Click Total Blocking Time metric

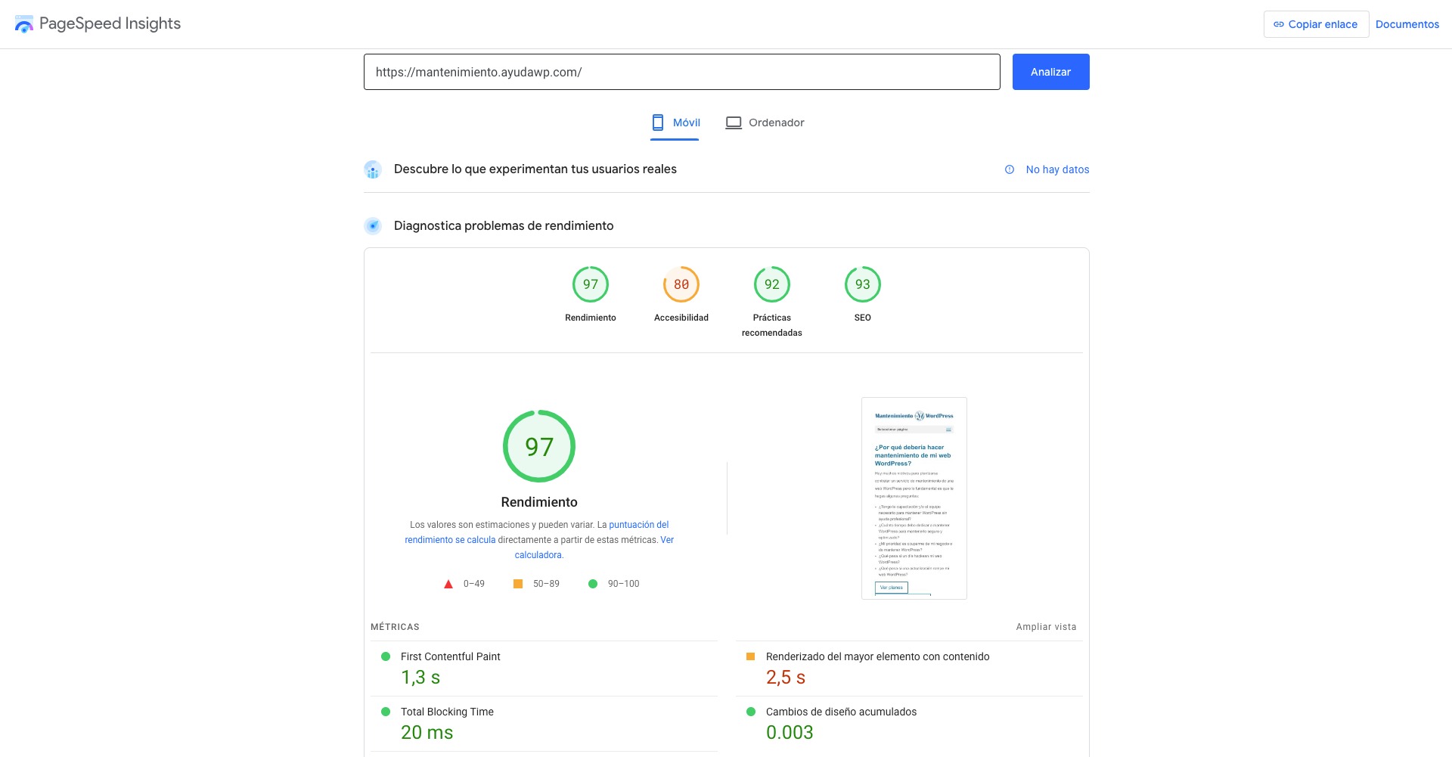(x=447, y=712)
